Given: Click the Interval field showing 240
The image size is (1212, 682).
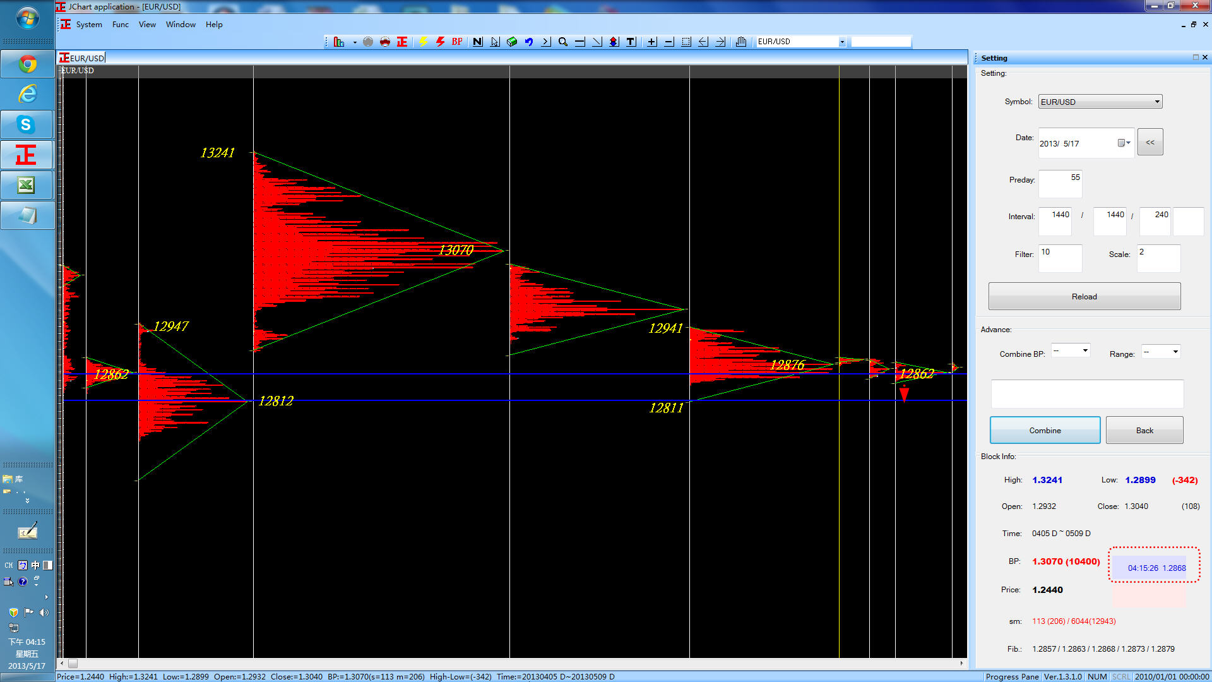Looking at the screenshot, I should (1155, 221).
